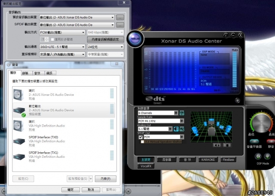Switch to the Recording tab in Sound dialog

click(x=27, y=73)
